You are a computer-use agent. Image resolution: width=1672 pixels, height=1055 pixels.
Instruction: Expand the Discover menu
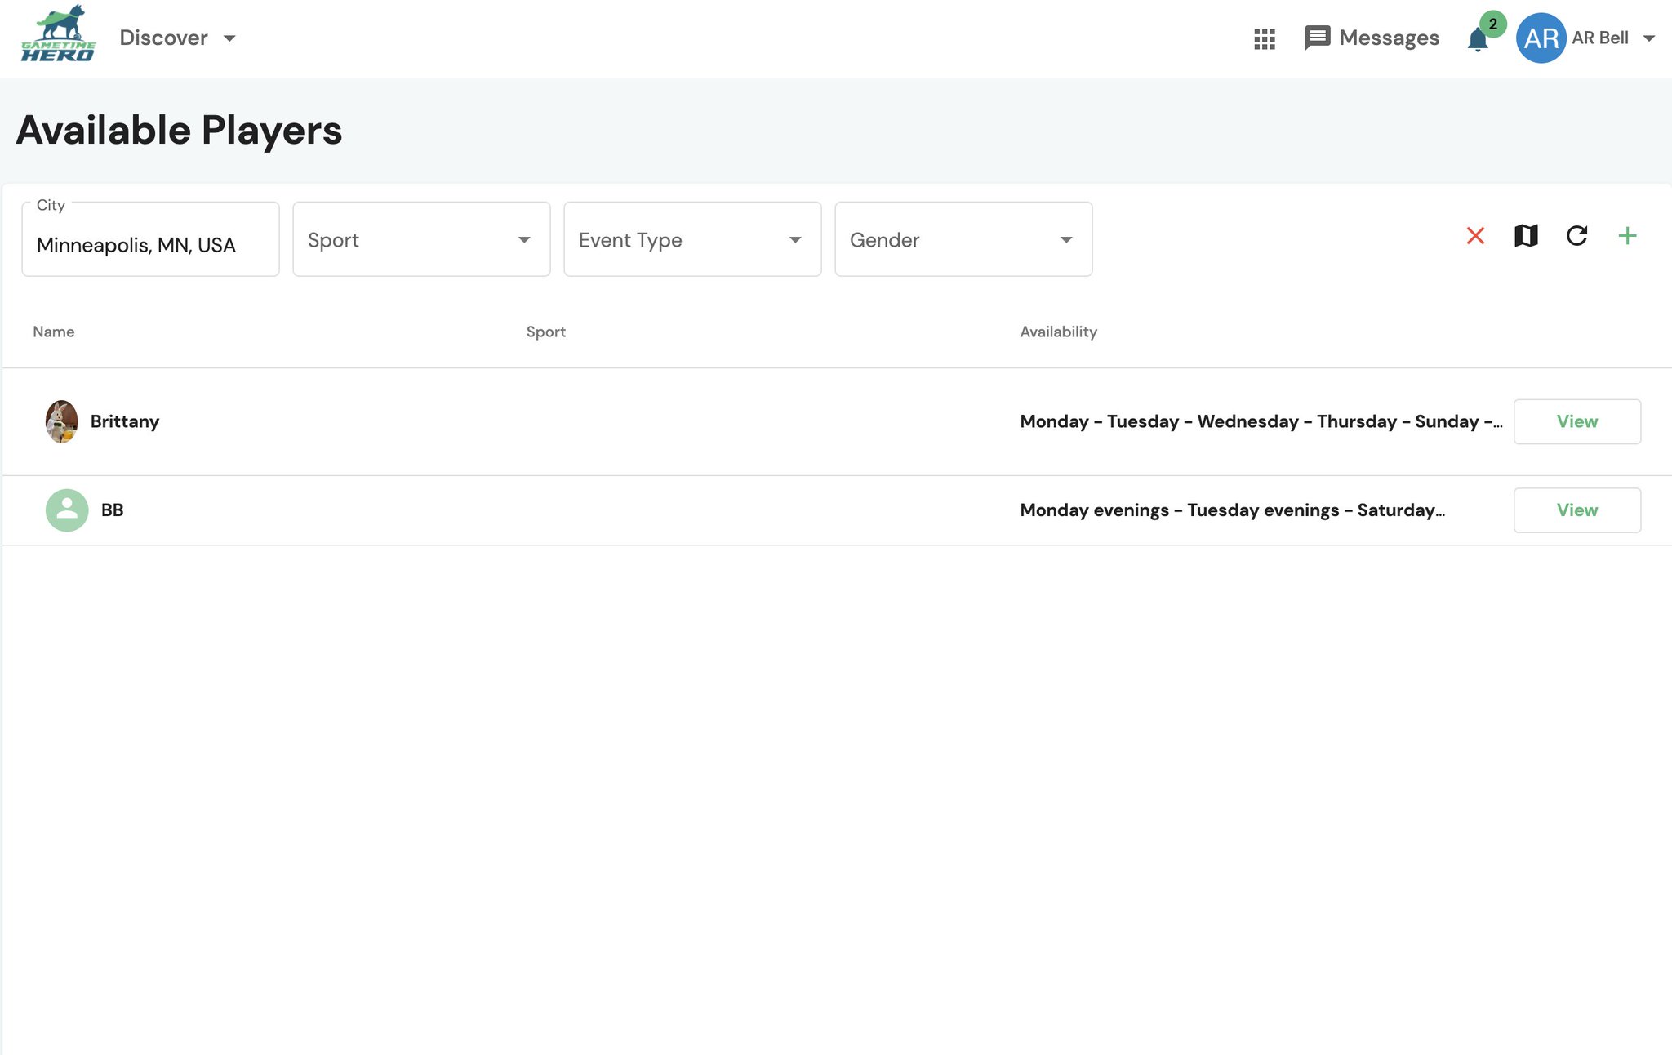(x=177, y=38)
